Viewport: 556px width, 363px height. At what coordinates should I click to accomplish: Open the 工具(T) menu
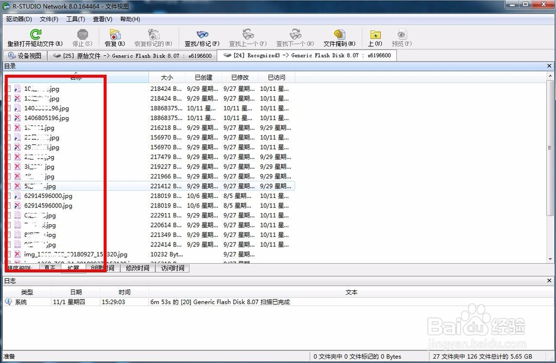click(x=75, y=19)
